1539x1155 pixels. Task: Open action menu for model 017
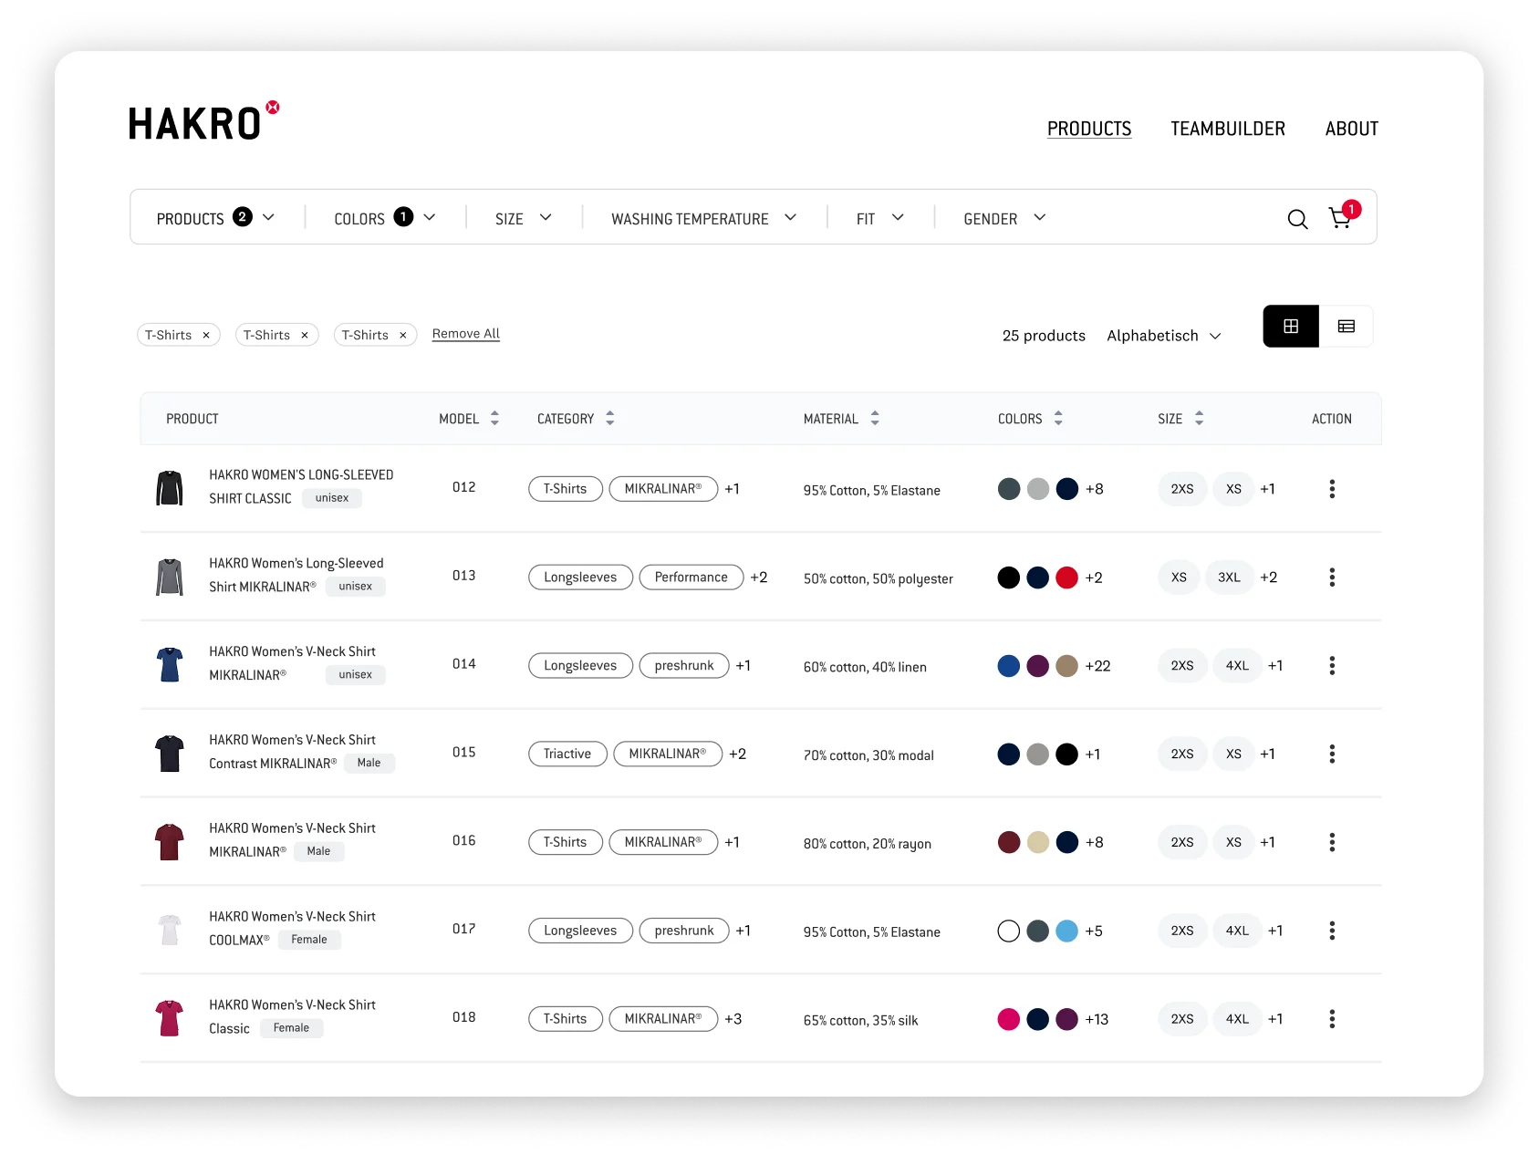[x=1332, y=931]
